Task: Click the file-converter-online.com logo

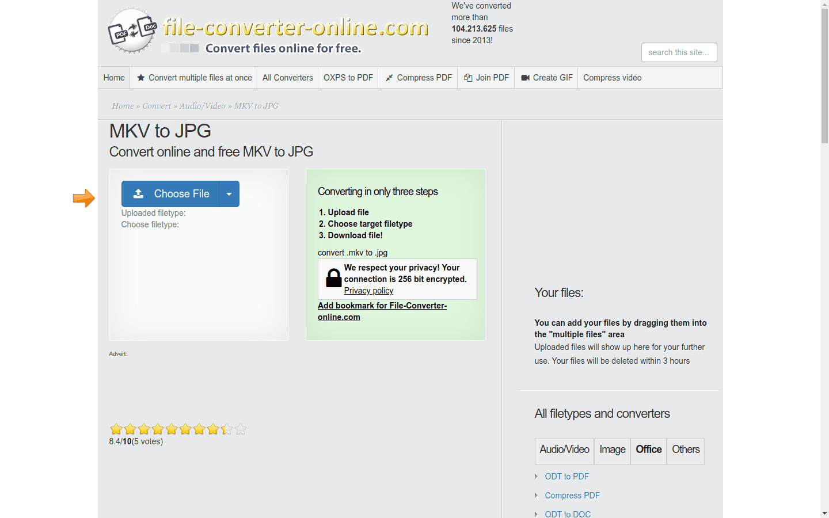Action: pyautogui.click(x=295, y=26)
